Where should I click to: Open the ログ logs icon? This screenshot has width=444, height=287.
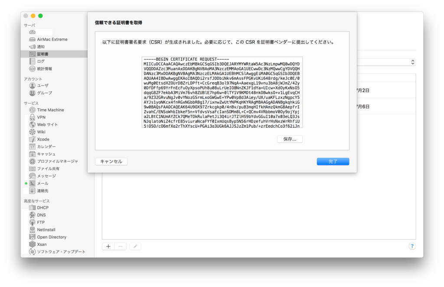tap(32, 61)
